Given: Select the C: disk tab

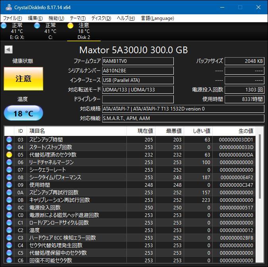Looking at the screenshot, I should pyautogui.click(x=50, y=31).
